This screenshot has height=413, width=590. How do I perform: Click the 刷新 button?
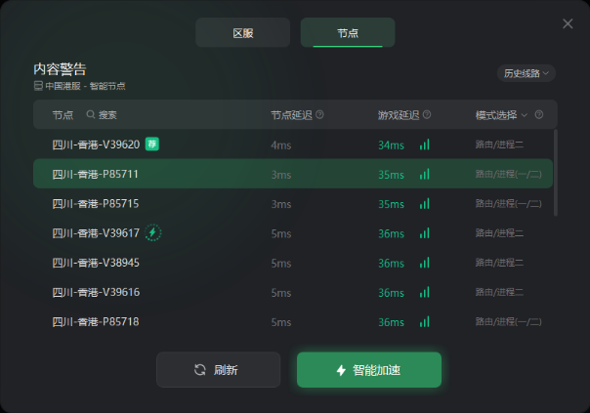pyautogui.click(x=218, y=370)
